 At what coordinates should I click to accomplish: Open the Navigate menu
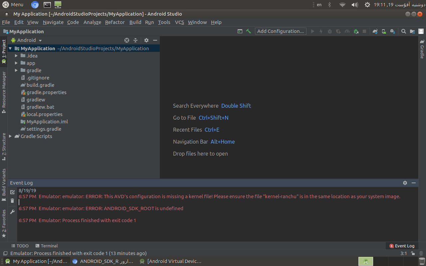[x=53, y=22]
